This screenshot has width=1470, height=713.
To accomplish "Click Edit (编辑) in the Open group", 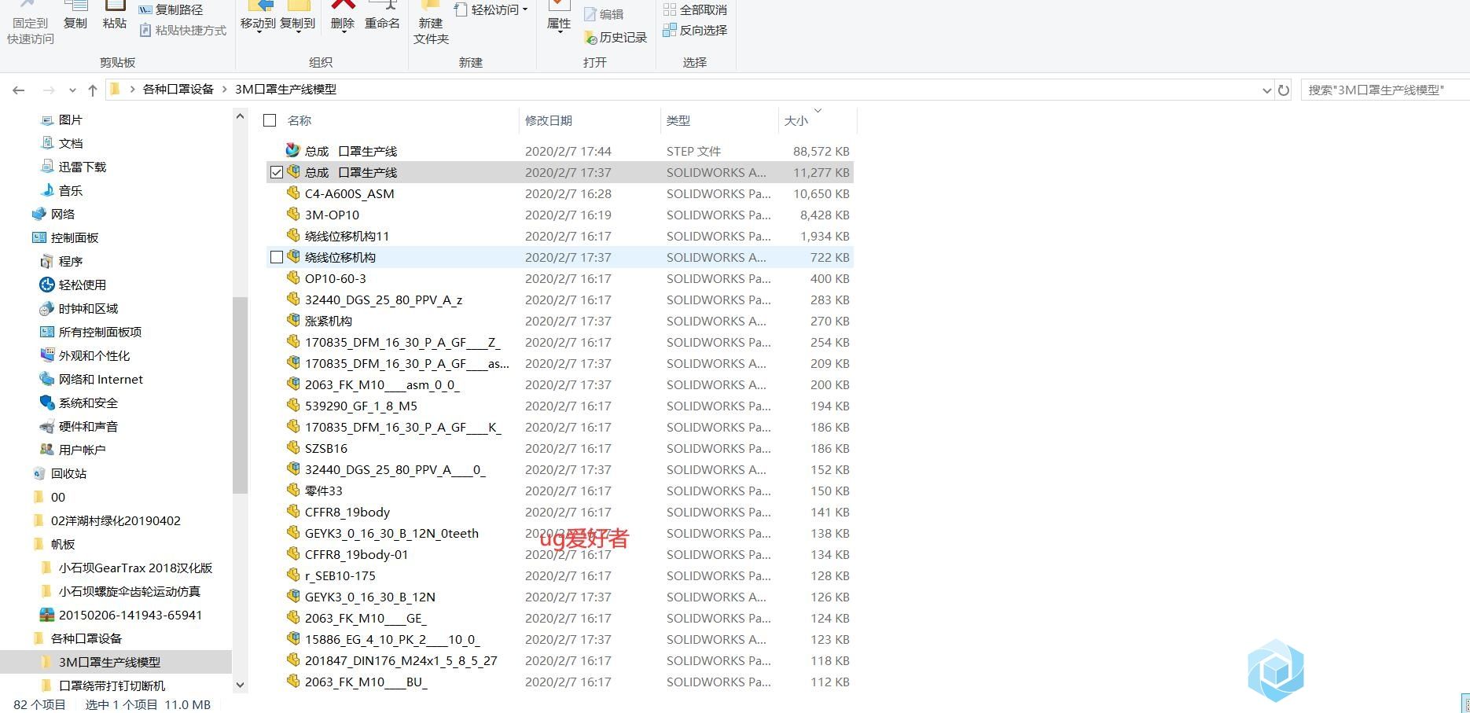I will pos(604,14).
